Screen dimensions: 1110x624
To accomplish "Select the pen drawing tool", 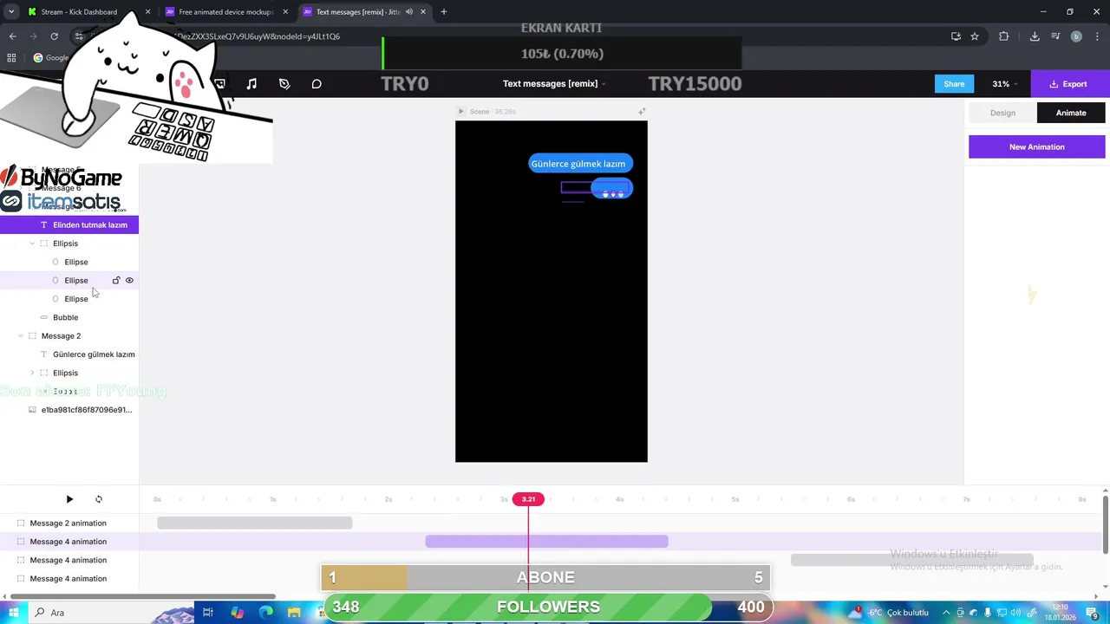I will click(x=284, y=84).
